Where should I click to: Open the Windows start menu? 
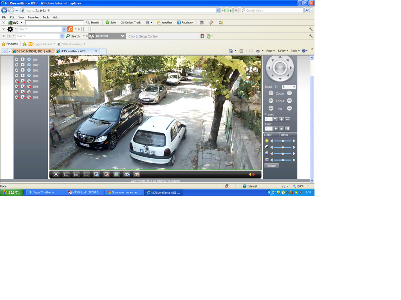(12, 192)
